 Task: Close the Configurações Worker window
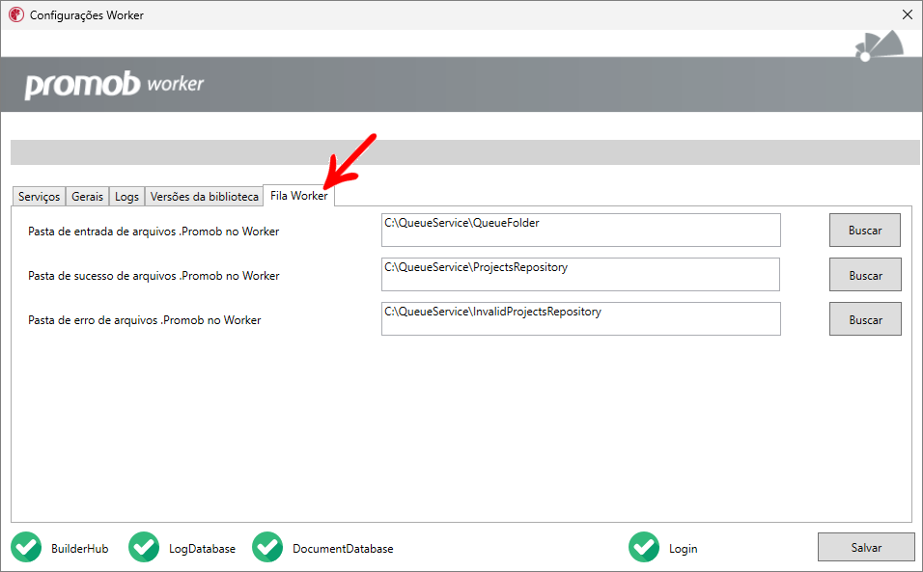[x=908, y=14]
